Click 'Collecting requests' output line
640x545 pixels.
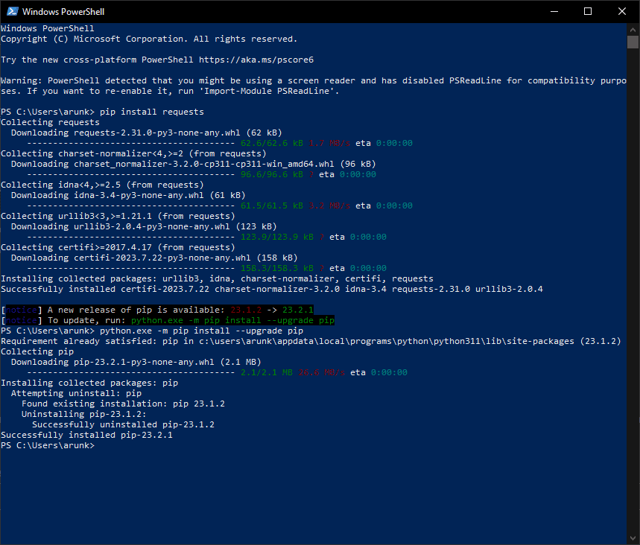(50, 122)
